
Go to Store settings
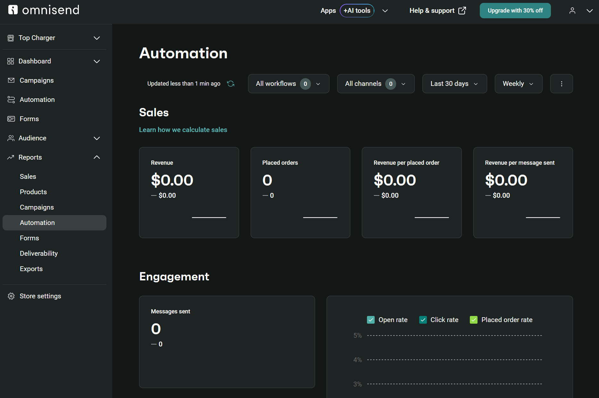click(40, 296)
